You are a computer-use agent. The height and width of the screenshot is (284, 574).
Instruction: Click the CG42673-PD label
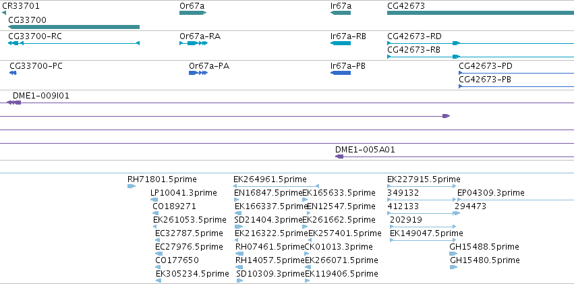point(486,66)
